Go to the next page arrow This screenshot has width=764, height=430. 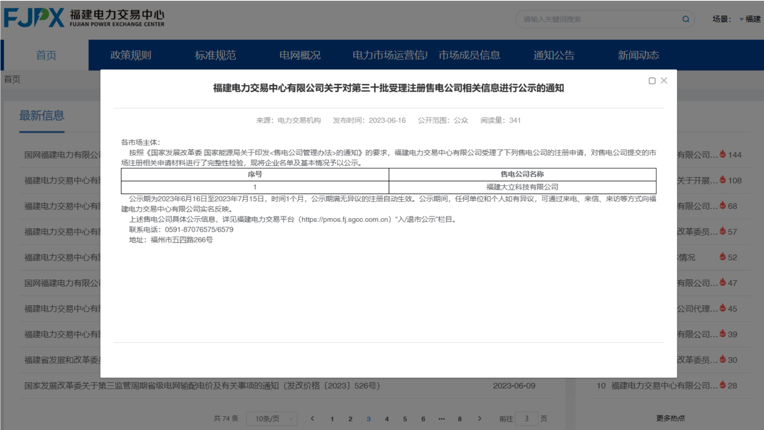tap(480, 418)
